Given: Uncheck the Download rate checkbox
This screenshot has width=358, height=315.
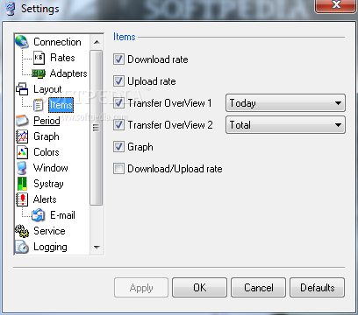Looking at the screenshot, I should [x=118, y=59].
